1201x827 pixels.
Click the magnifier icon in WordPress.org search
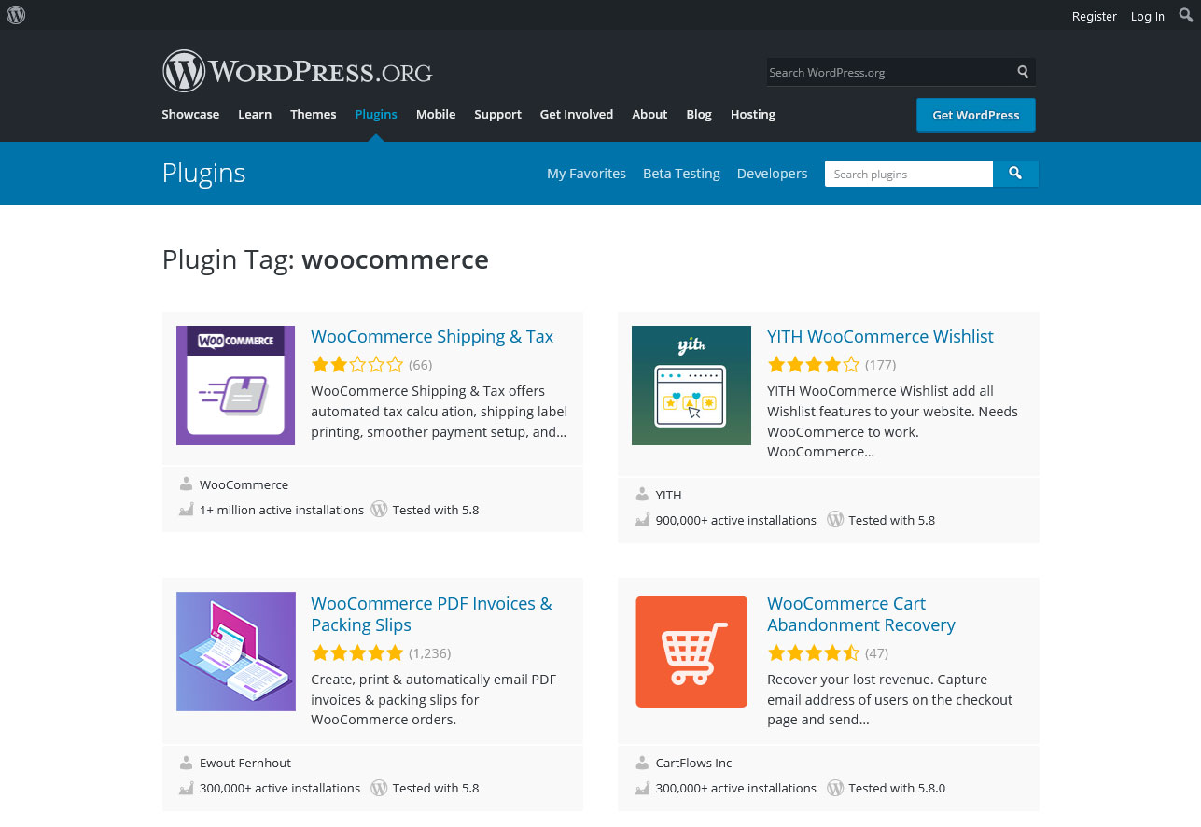click(x=1023, y=72)
